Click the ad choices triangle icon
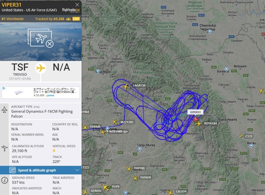This screenshot has width=265, height=195. click(4, 88)
